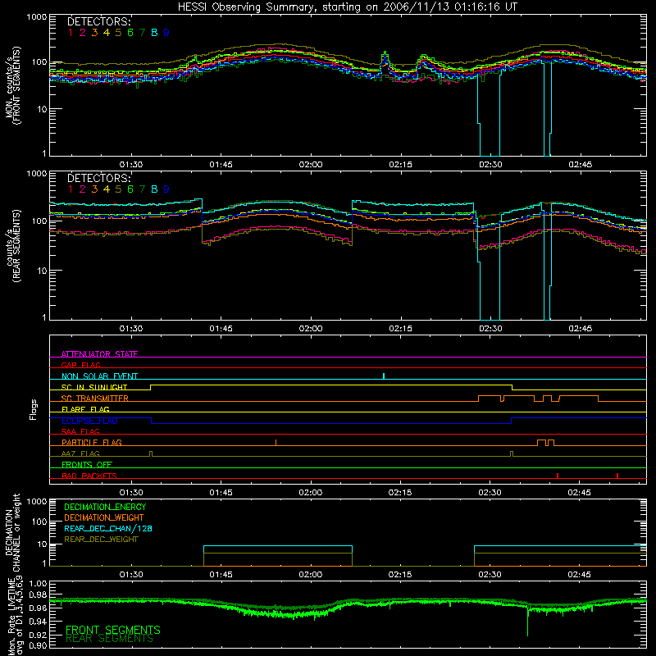
Task: Click 02:45 tick label under Flags panel
Action: (580, 493)
